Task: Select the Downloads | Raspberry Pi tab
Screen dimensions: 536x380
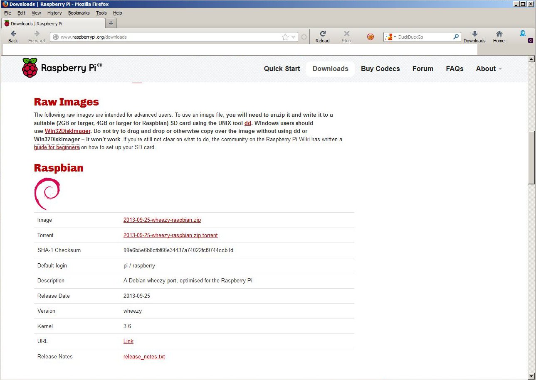Action: point(53,23)
